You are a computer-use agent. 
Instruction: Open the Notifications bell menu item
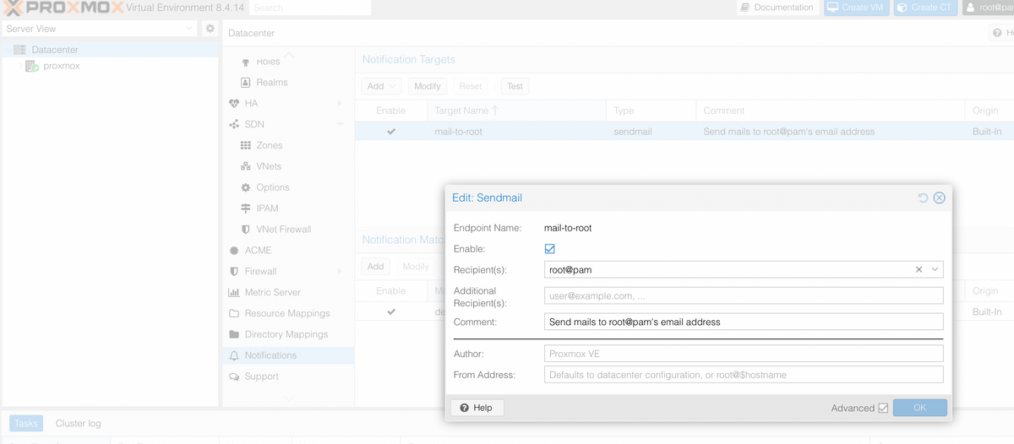(270, 355)
